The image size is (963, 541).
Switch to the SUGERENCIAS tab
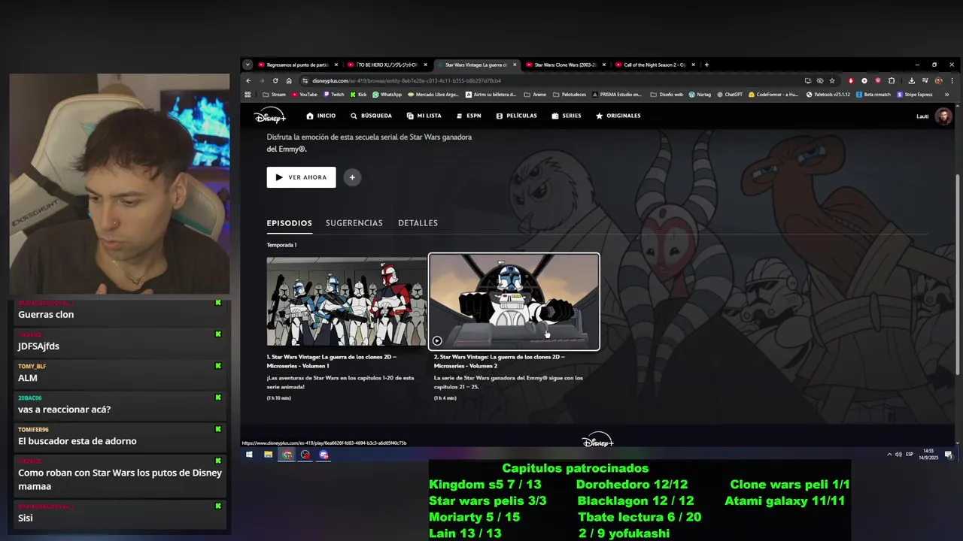[354, 223]
